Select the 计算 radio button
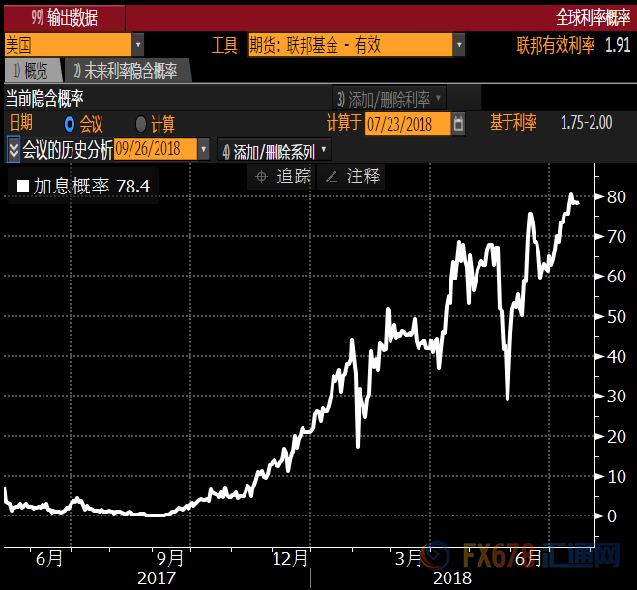 (x=140, y=124)
